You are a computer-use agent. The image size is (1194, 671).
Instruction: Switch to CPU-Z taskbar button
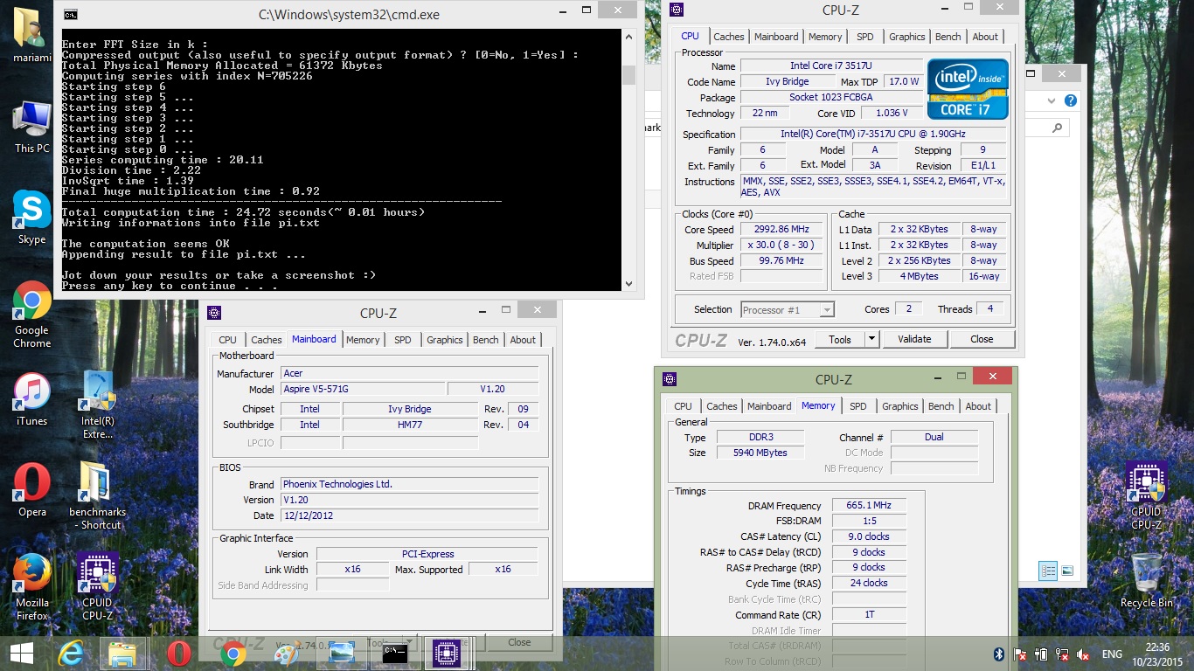(x=447, y=654)
